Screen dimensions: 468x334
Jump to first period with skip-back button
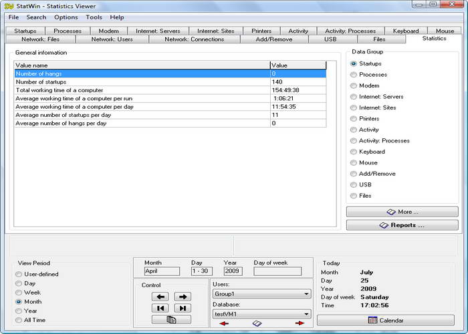[x=160, y=308]
